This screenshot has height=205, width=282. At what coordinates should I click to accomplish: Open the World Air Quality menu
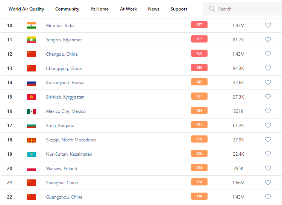click(x=26, y=9)
